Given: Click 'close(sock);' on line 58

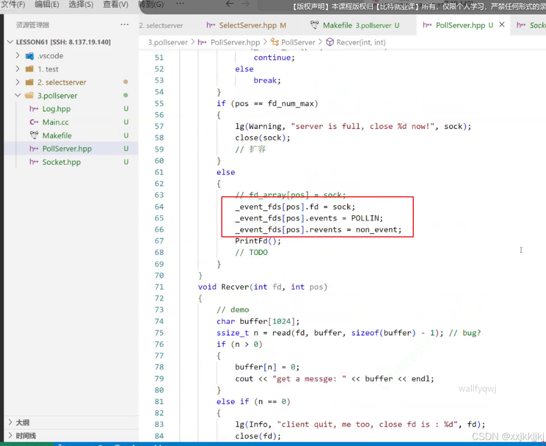Looking at the screenshot, I should point(262,138).
